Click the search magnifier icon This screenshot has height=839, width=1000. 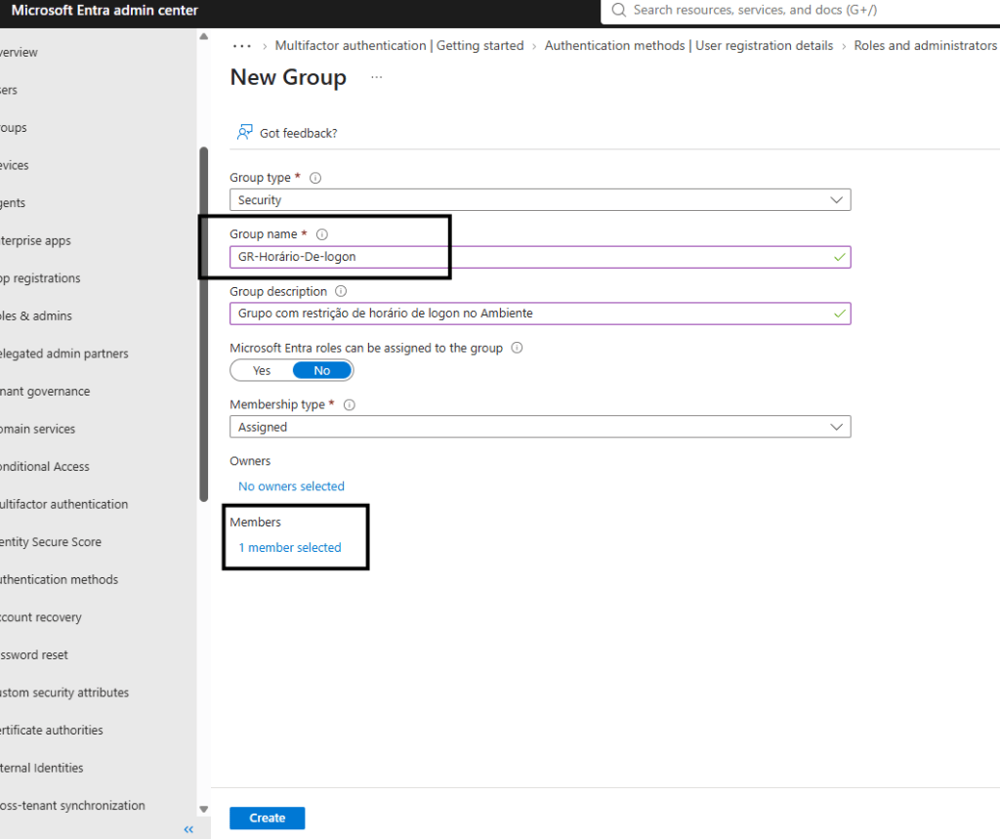coord(618,10)
